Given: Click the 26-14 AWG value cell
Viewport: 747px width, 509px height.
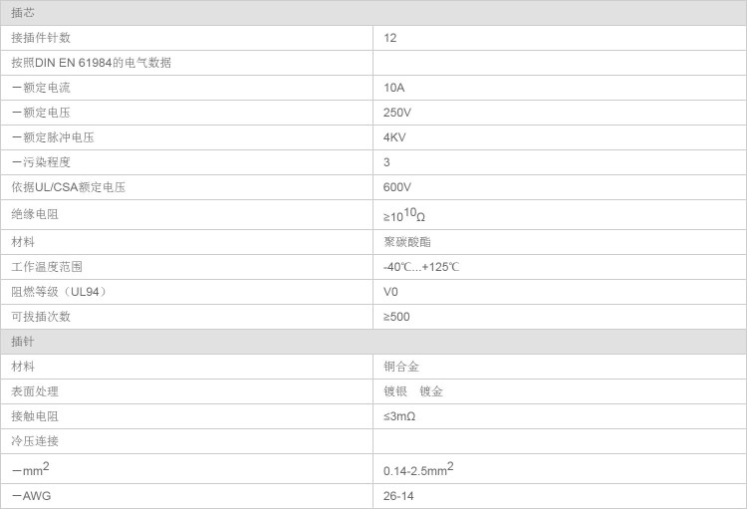Looking at the screenshot, I should point(398,496).
